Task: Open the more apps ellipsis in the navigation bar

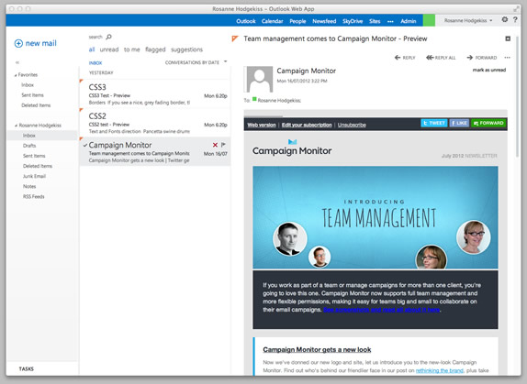Action: [390, 21]
